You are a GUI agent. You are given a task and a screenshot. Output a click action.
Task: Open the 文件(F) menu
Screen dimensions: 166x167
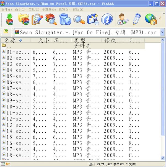6,10
